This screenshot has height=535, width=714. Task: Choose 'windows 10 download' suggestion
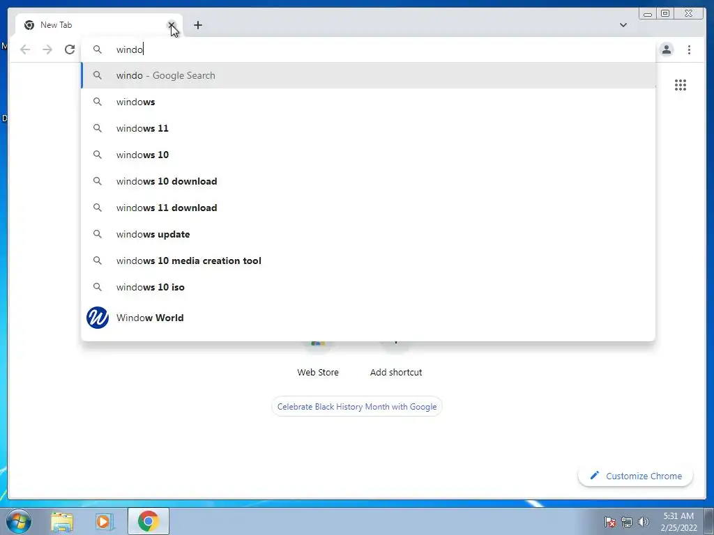[x=368, y=181]
